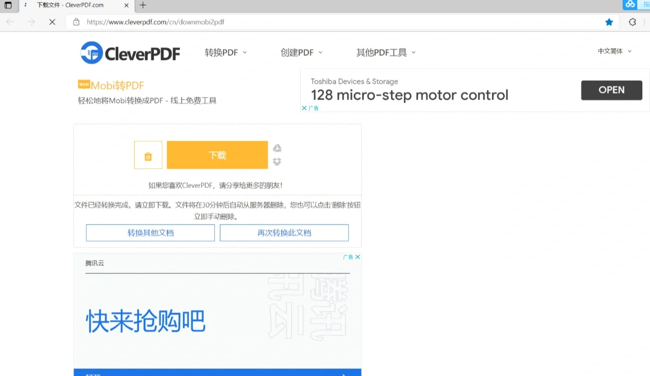Click the bookmark star icon
The height and width of the screenshot is (376, 650).
pos(609,22)
